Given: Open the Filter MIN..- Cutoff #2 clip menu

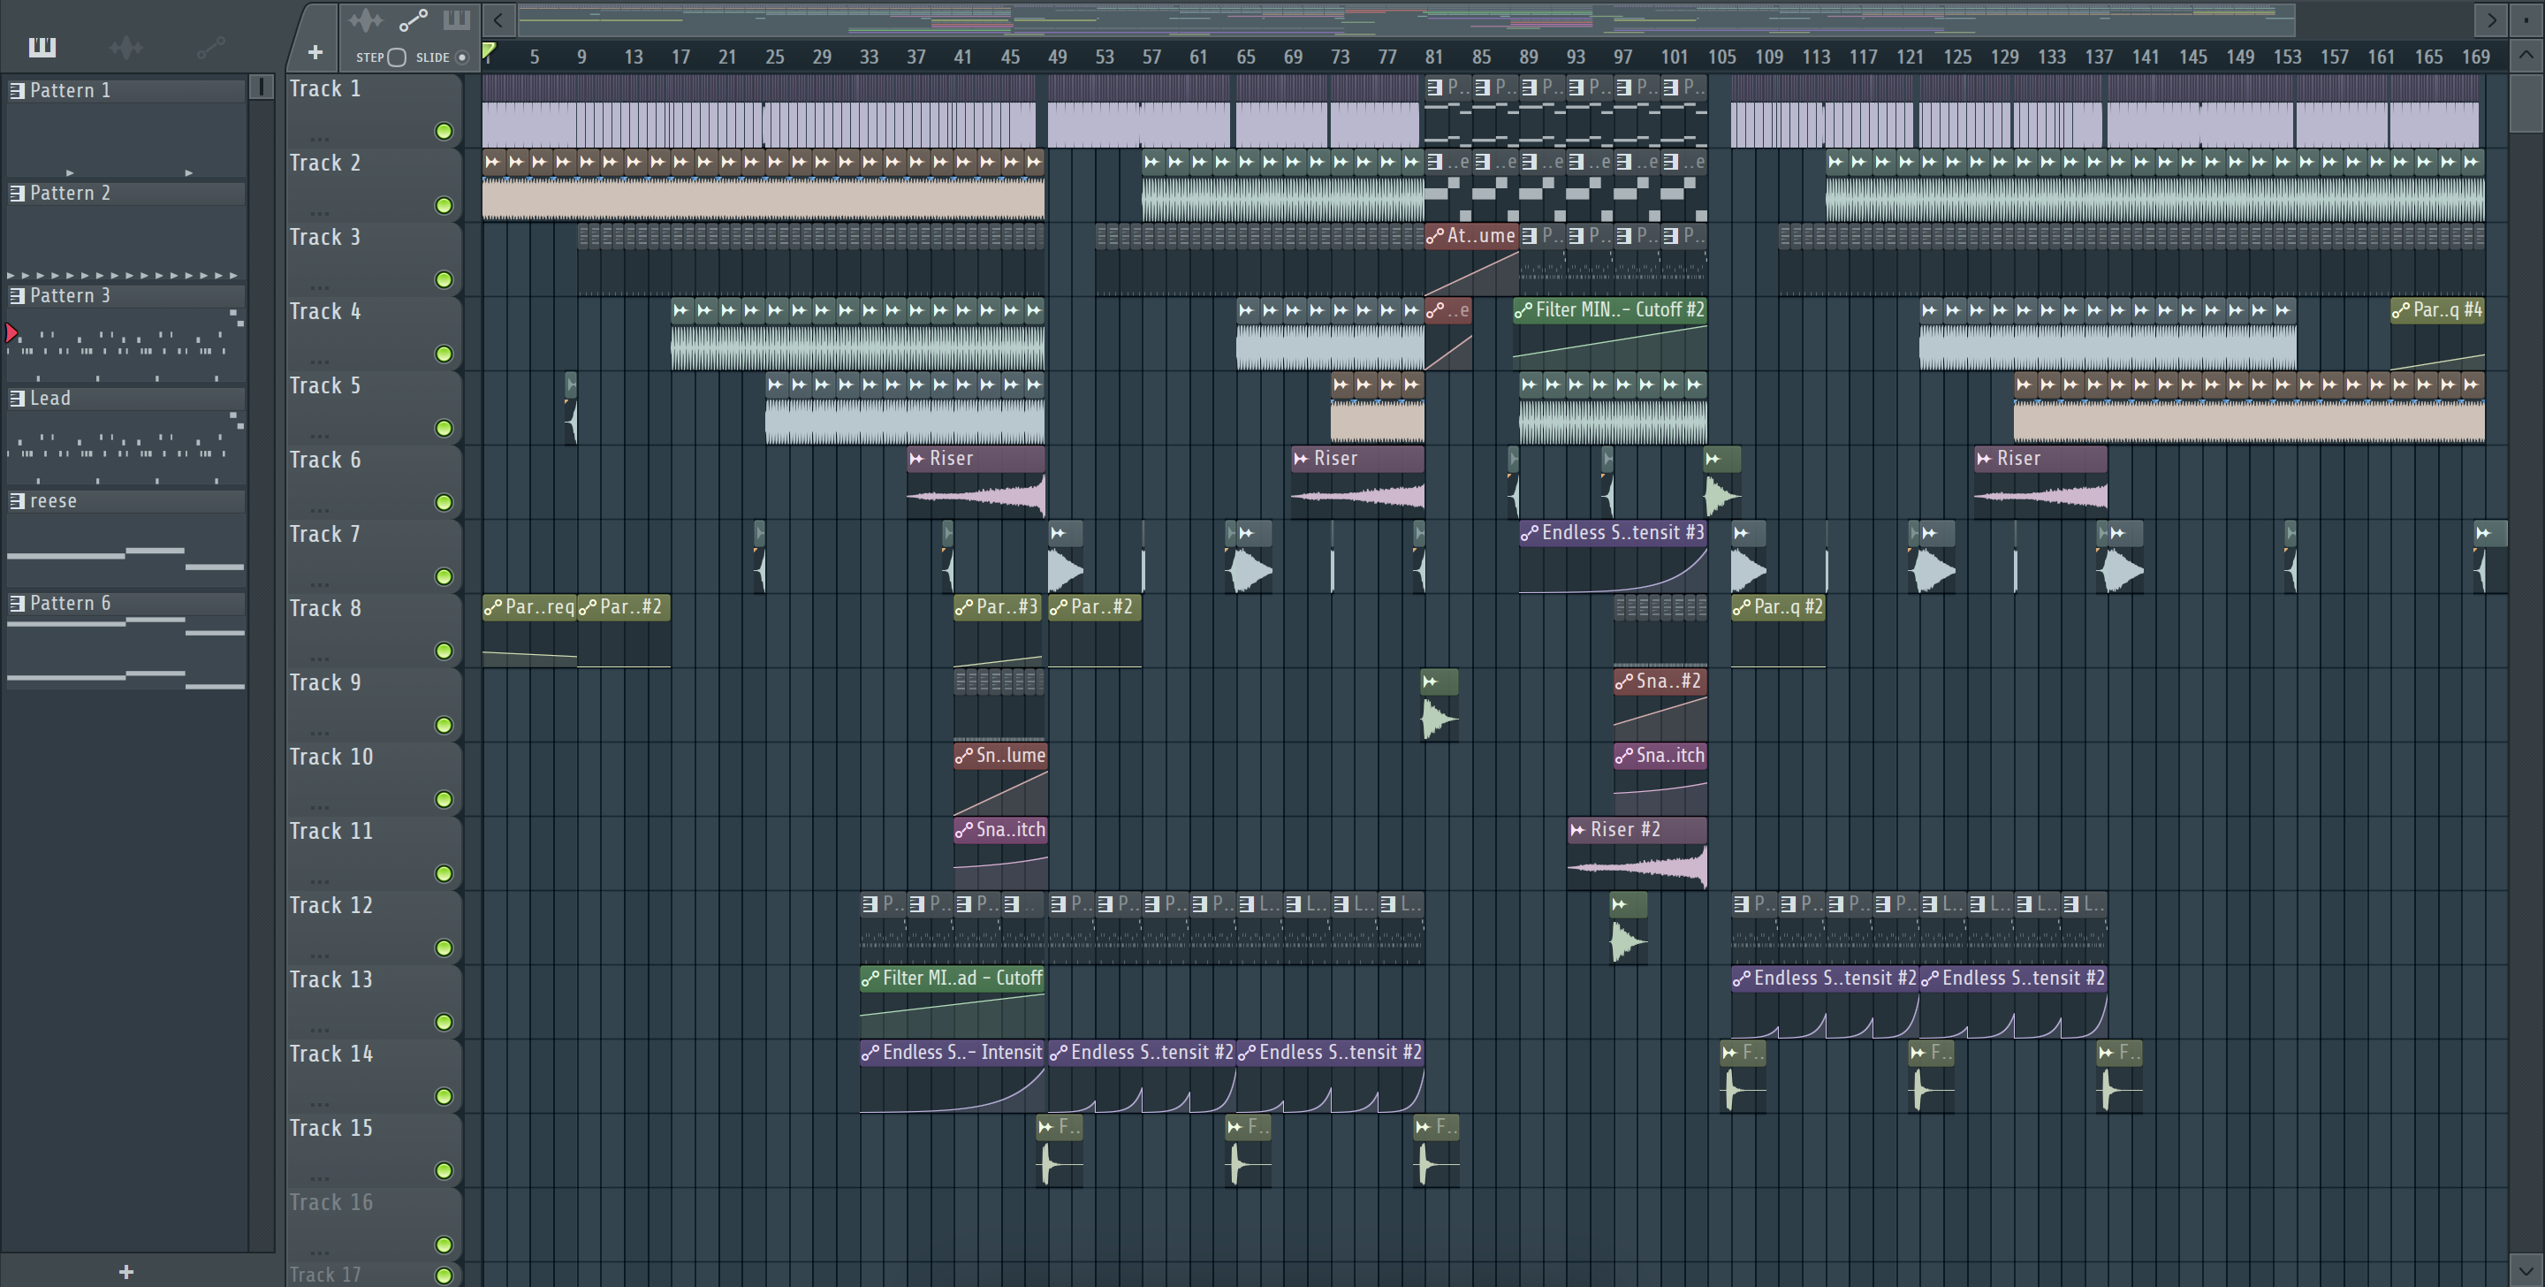Looking at the screenshot, I should [x=1523, y=309].
